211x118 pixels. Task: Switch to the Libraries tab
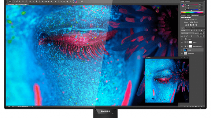[183, 16]
